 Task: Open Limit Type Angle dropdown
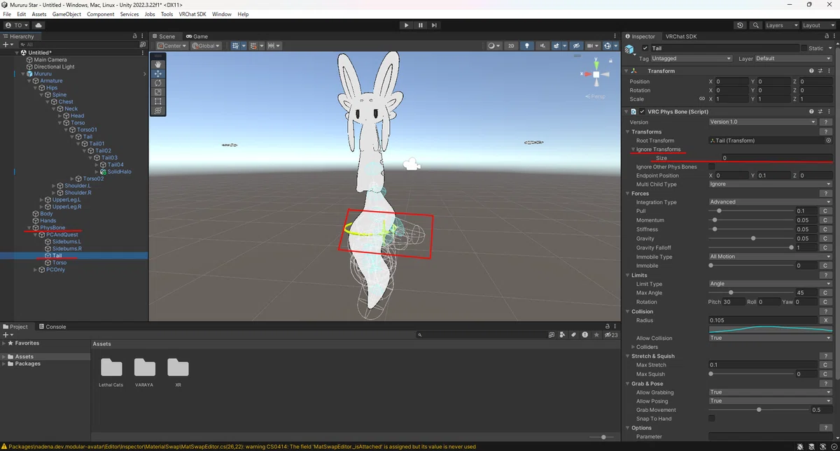[x=770, y=285]
